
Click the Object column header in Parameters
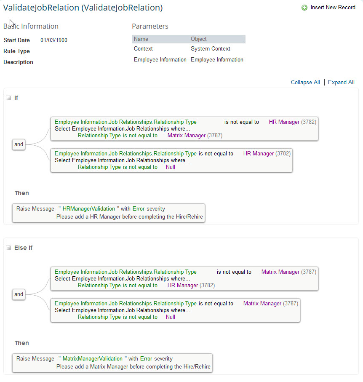click(x=198, y=39)
